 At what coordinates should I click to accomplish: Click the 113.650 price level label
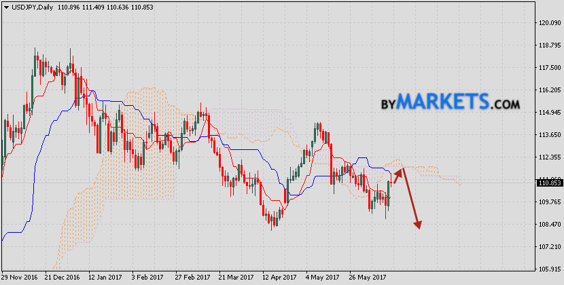[549, 135]
